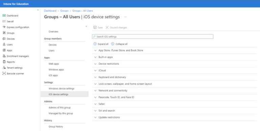260x131 pixels.
Task: Expand the Siri and search section
Action: 174,111
